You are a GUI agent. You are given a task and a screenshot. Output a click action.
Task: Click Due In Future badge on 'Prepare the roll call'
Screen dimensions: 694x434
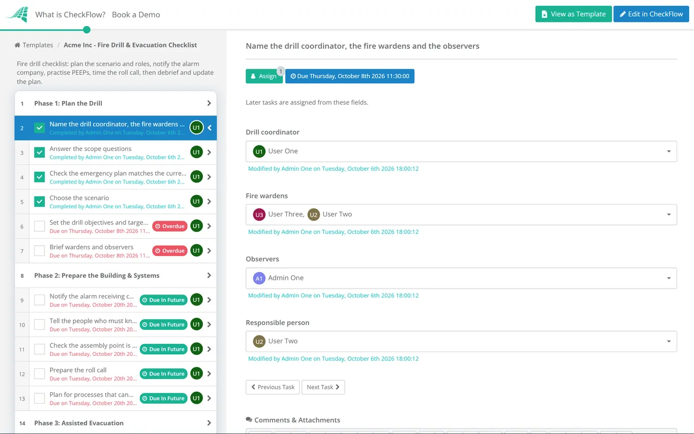coord(164,374)
